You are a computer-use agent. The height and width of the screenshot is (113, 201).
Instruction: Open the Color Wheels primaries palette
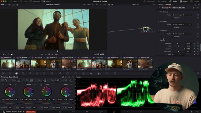coord(16,73)
